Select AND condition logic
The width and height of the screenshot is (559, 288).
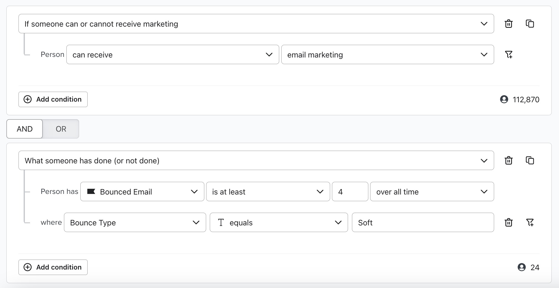pos(24,129)
